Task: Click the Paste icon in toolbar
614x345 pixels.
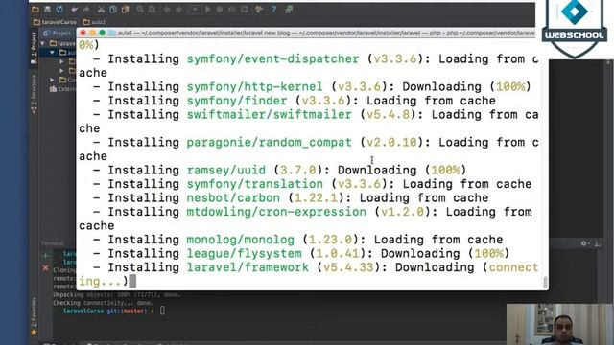Action: coord(126,9)
